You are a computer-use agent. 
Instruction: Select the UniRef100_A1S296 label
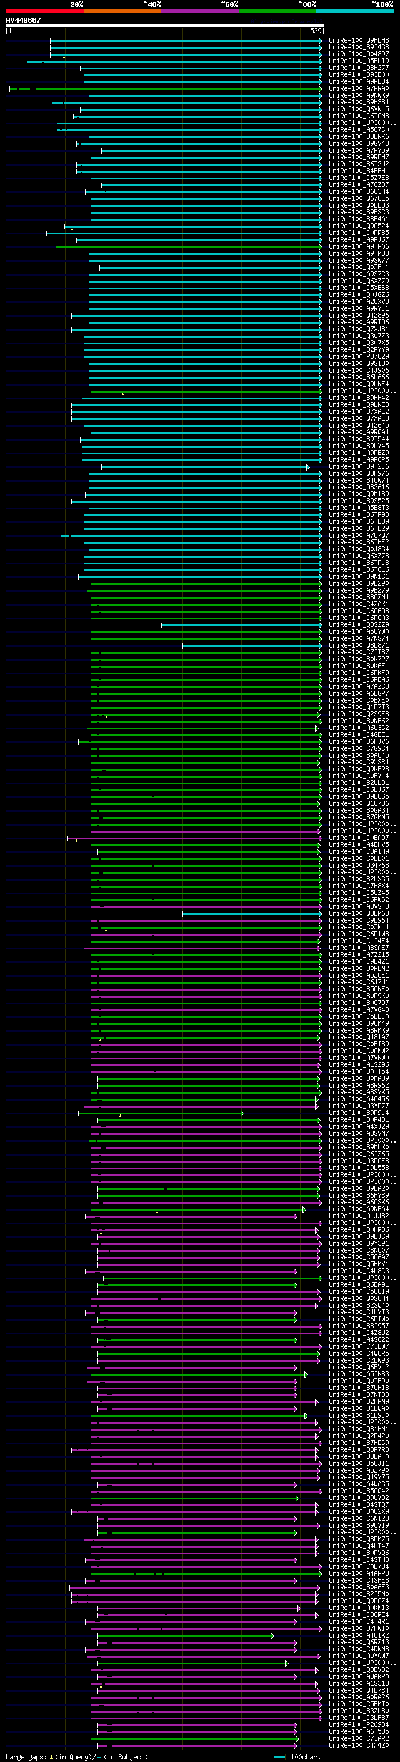[358, 1064]
